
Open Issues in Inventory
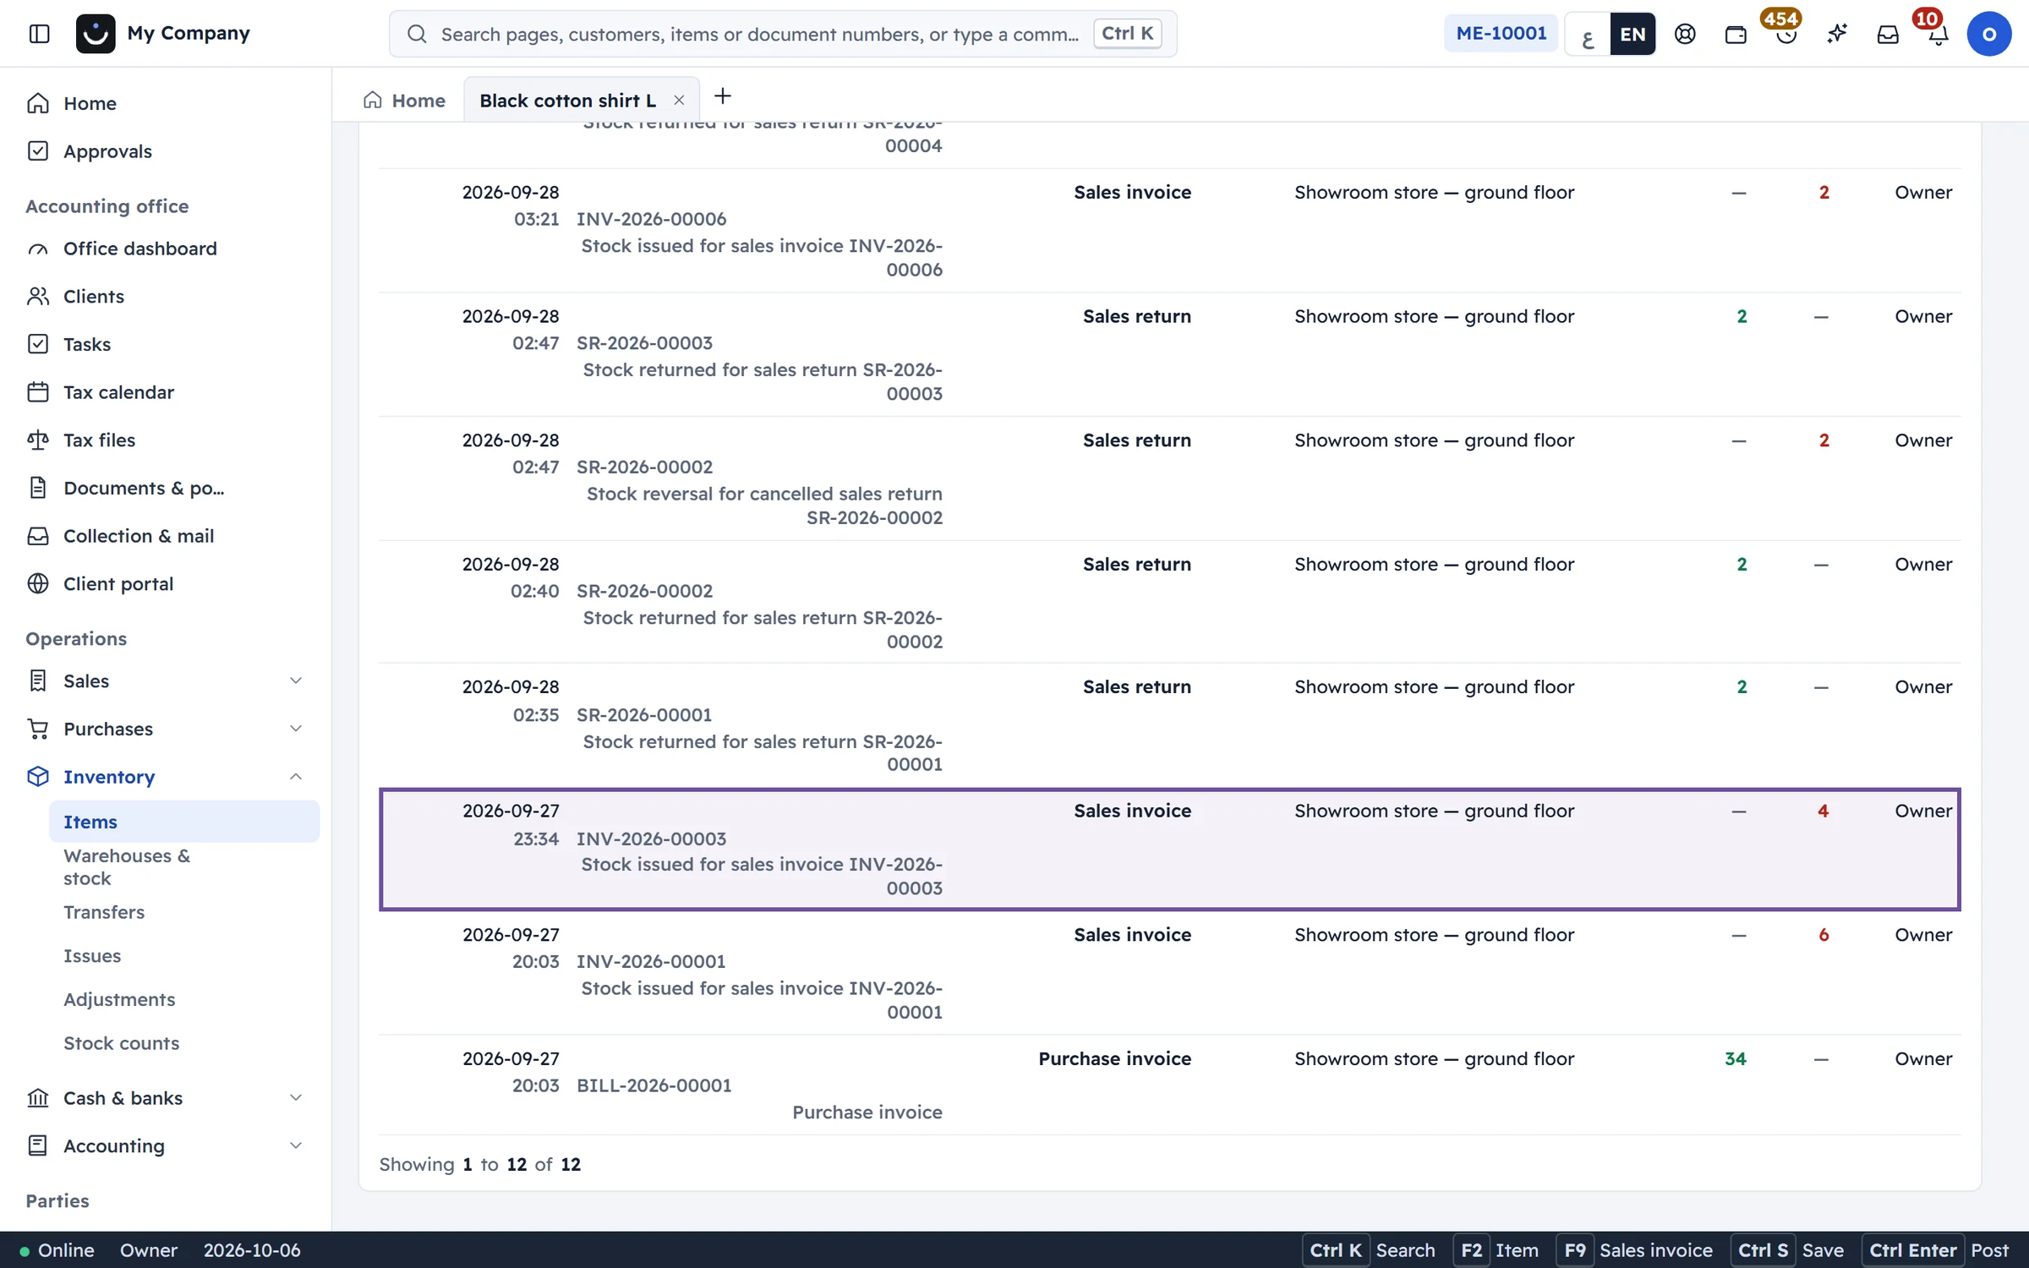point(184,956)
